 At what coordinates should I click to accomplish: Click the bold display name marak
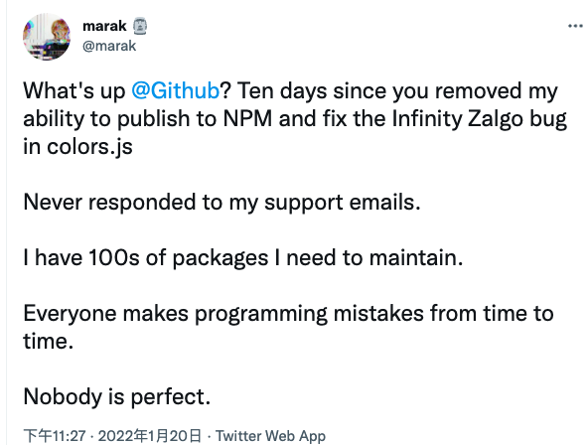pos(104,26)
